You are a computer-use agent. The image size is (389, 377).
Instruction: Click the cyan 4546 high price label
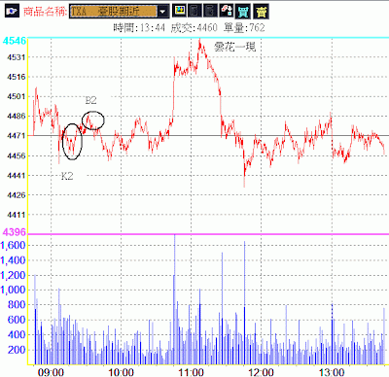tap(14, 41)
